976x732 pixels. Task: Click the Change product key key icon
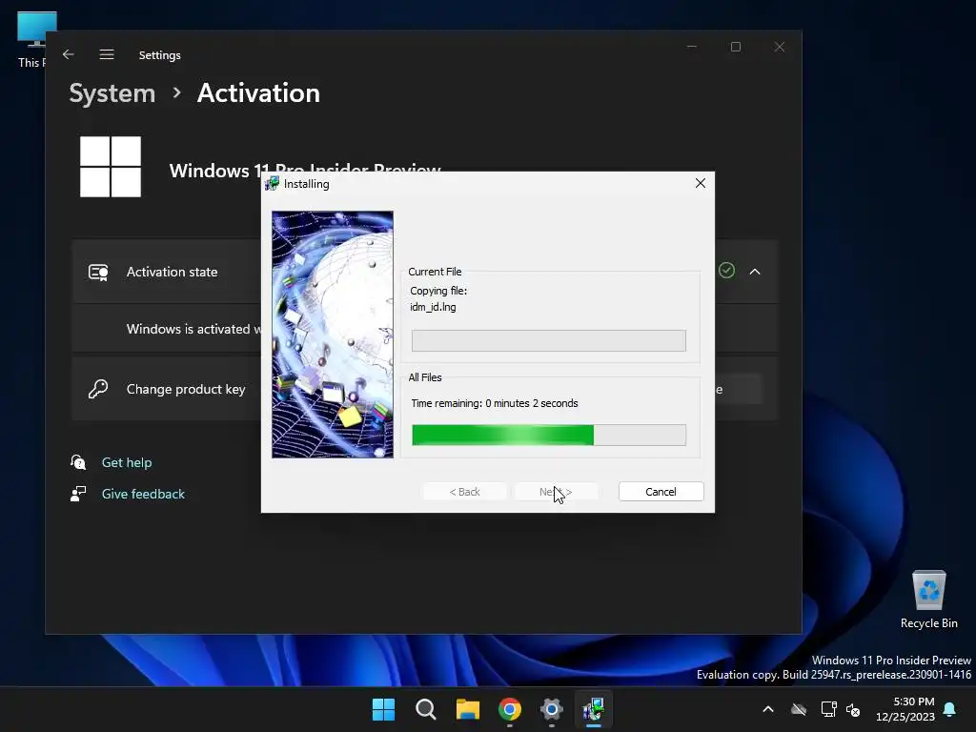pyautogui.click(x=98, y=389)
